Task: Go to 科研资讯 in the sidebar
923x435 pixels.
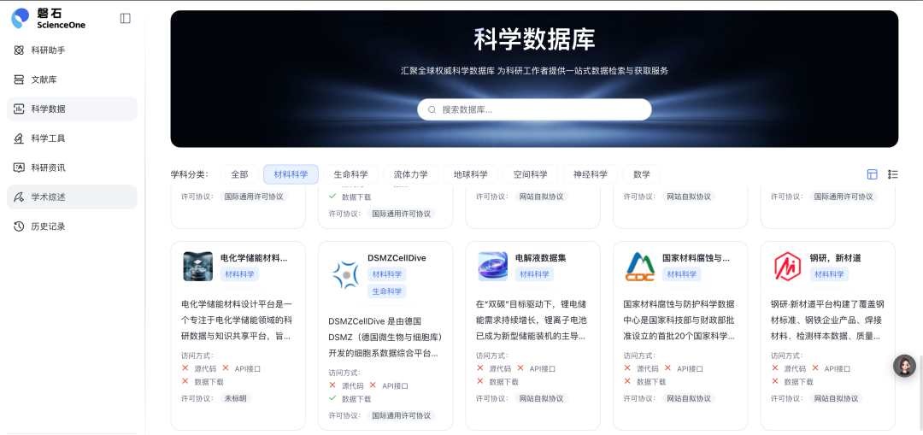Action: tap(48, 168)
